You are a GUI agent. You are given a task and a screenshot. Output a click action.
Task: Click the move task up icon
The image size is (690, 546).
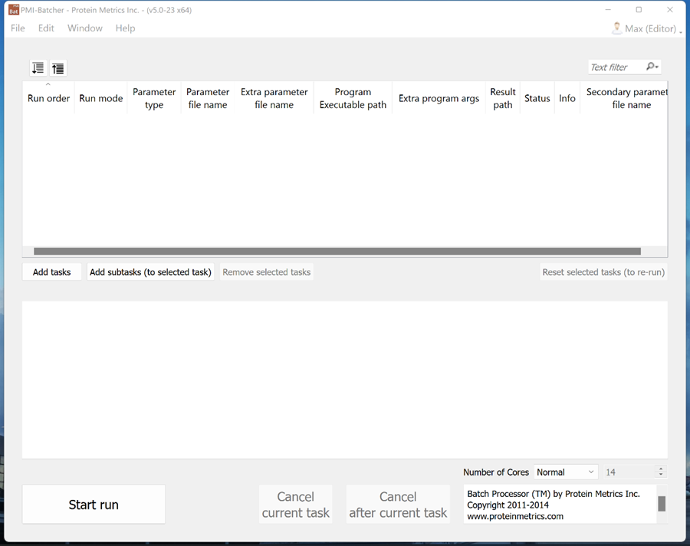click(x=58, y=68)
